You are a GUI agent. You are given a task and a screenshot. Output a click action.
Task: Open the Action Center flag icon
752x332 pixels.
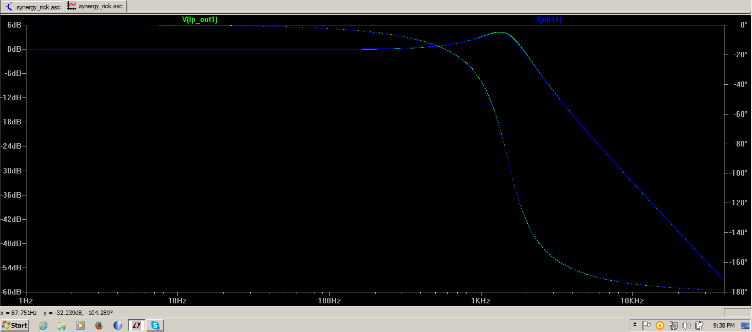647,325
